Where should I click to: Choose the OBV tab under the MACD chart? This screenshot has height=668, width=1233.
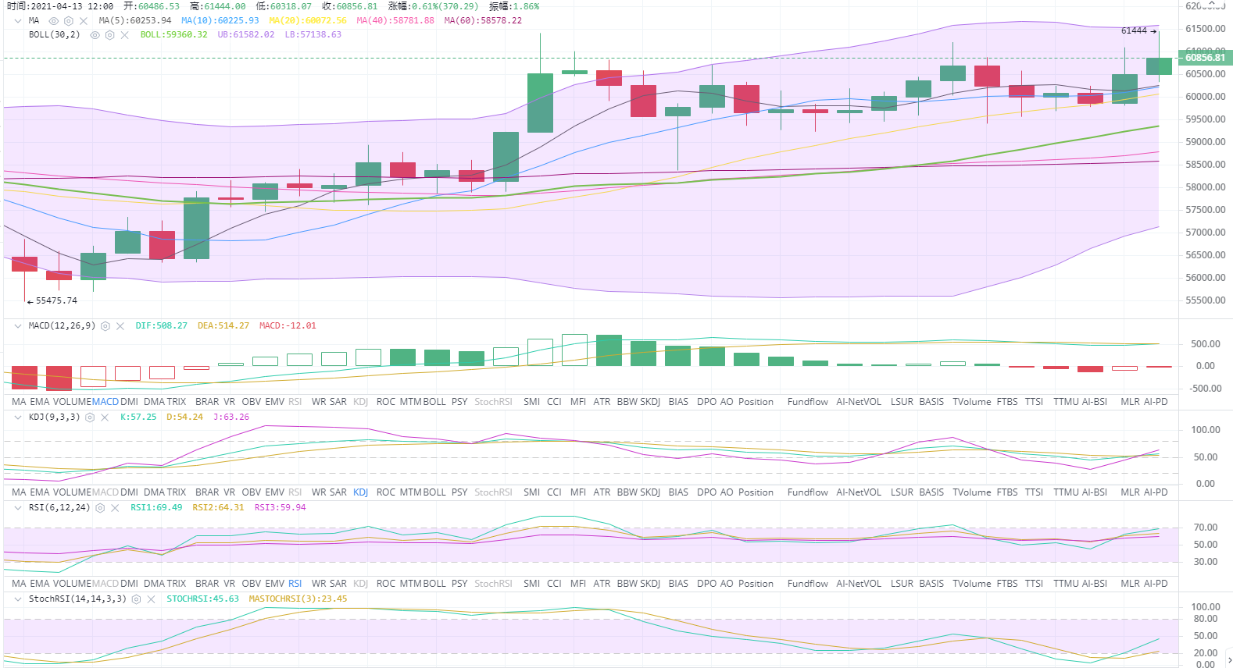[x=252, y=402]
